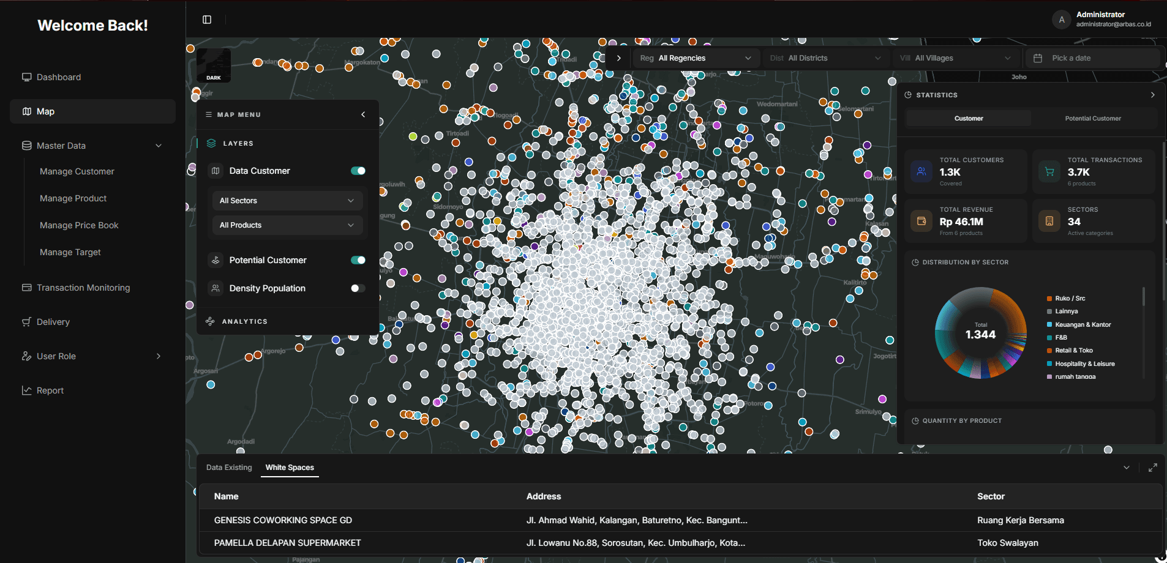Click the sector legend scrollbar

(x=1143, y=296)
